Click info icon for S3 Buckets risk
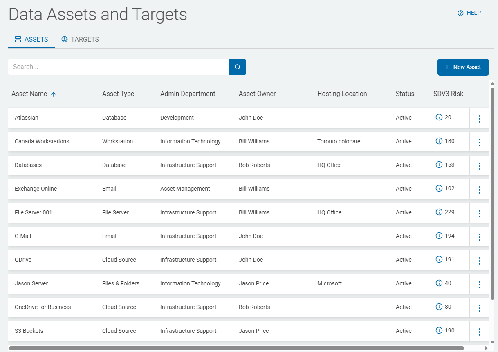This screenshot has width=498, height=352. click(439, 331)
